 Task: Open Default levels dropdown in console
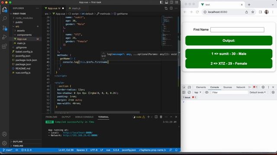pyautogui.click(x=258, y=93)
